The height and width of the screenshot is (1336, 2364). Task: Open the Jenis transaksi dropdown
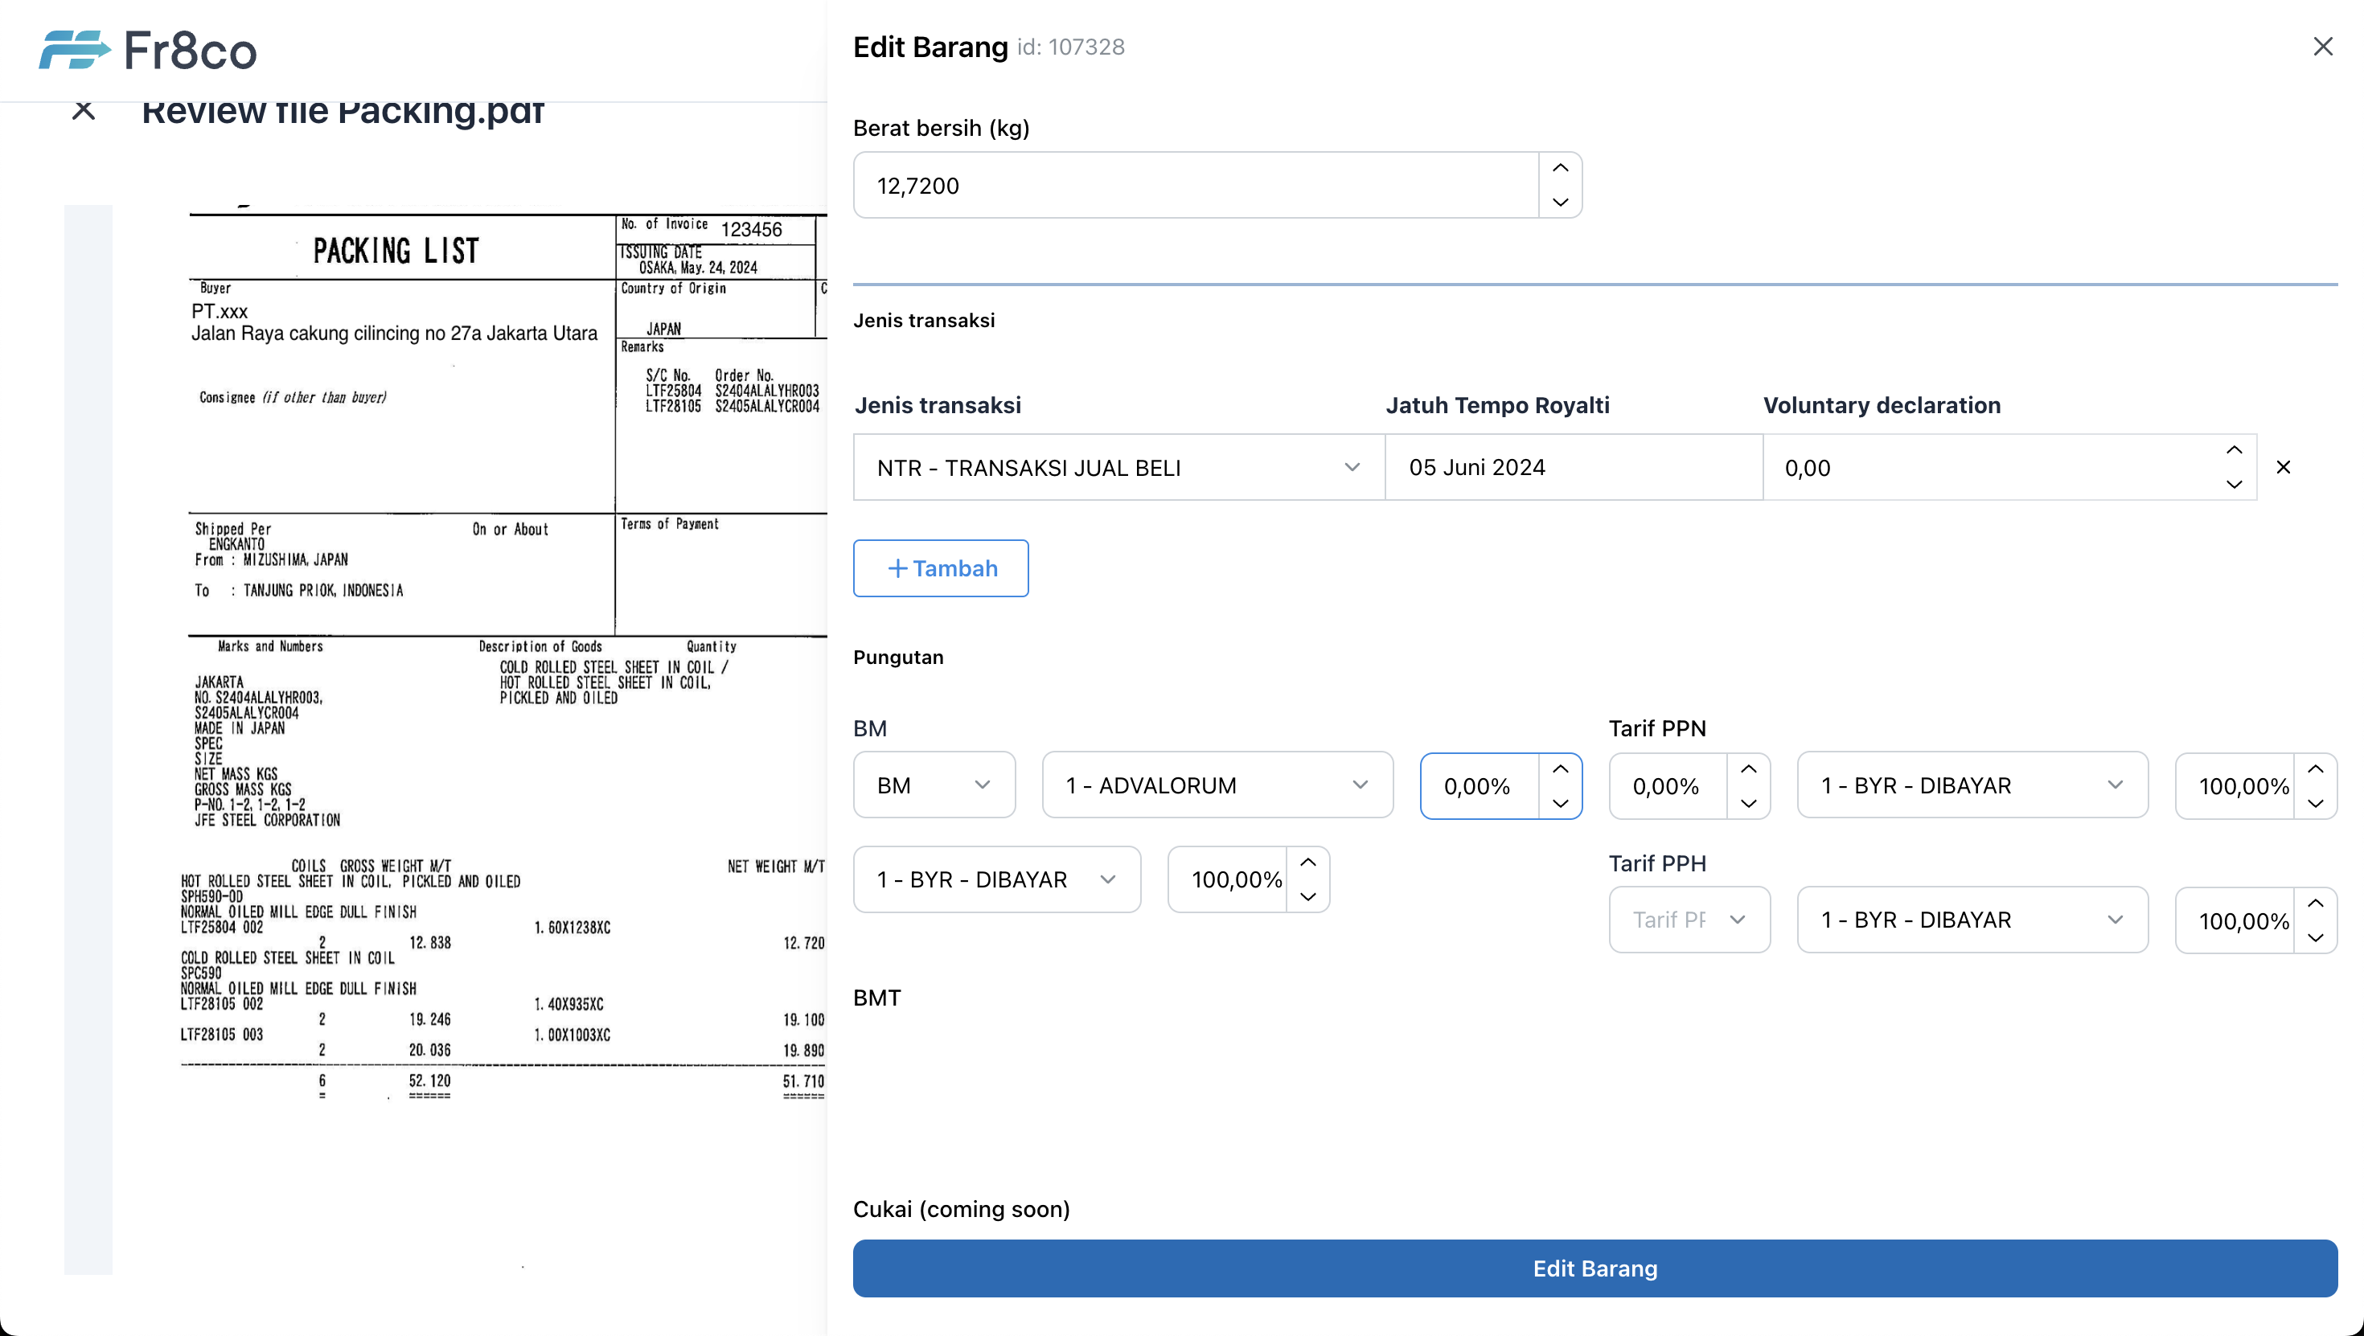(x=1118, y=468)
